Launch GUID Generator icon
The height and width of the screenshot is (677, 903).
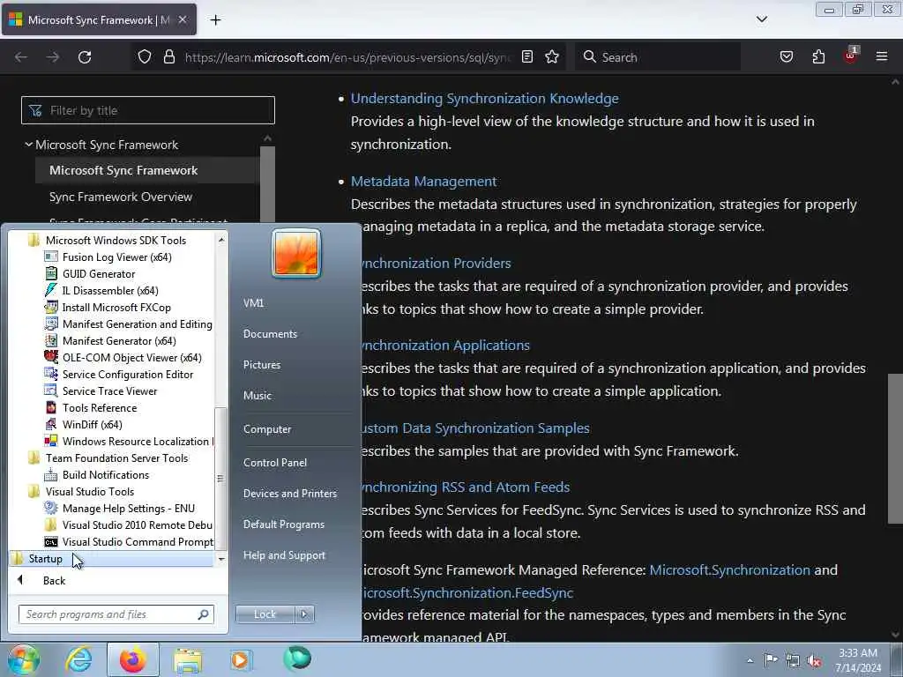point(50,273)
